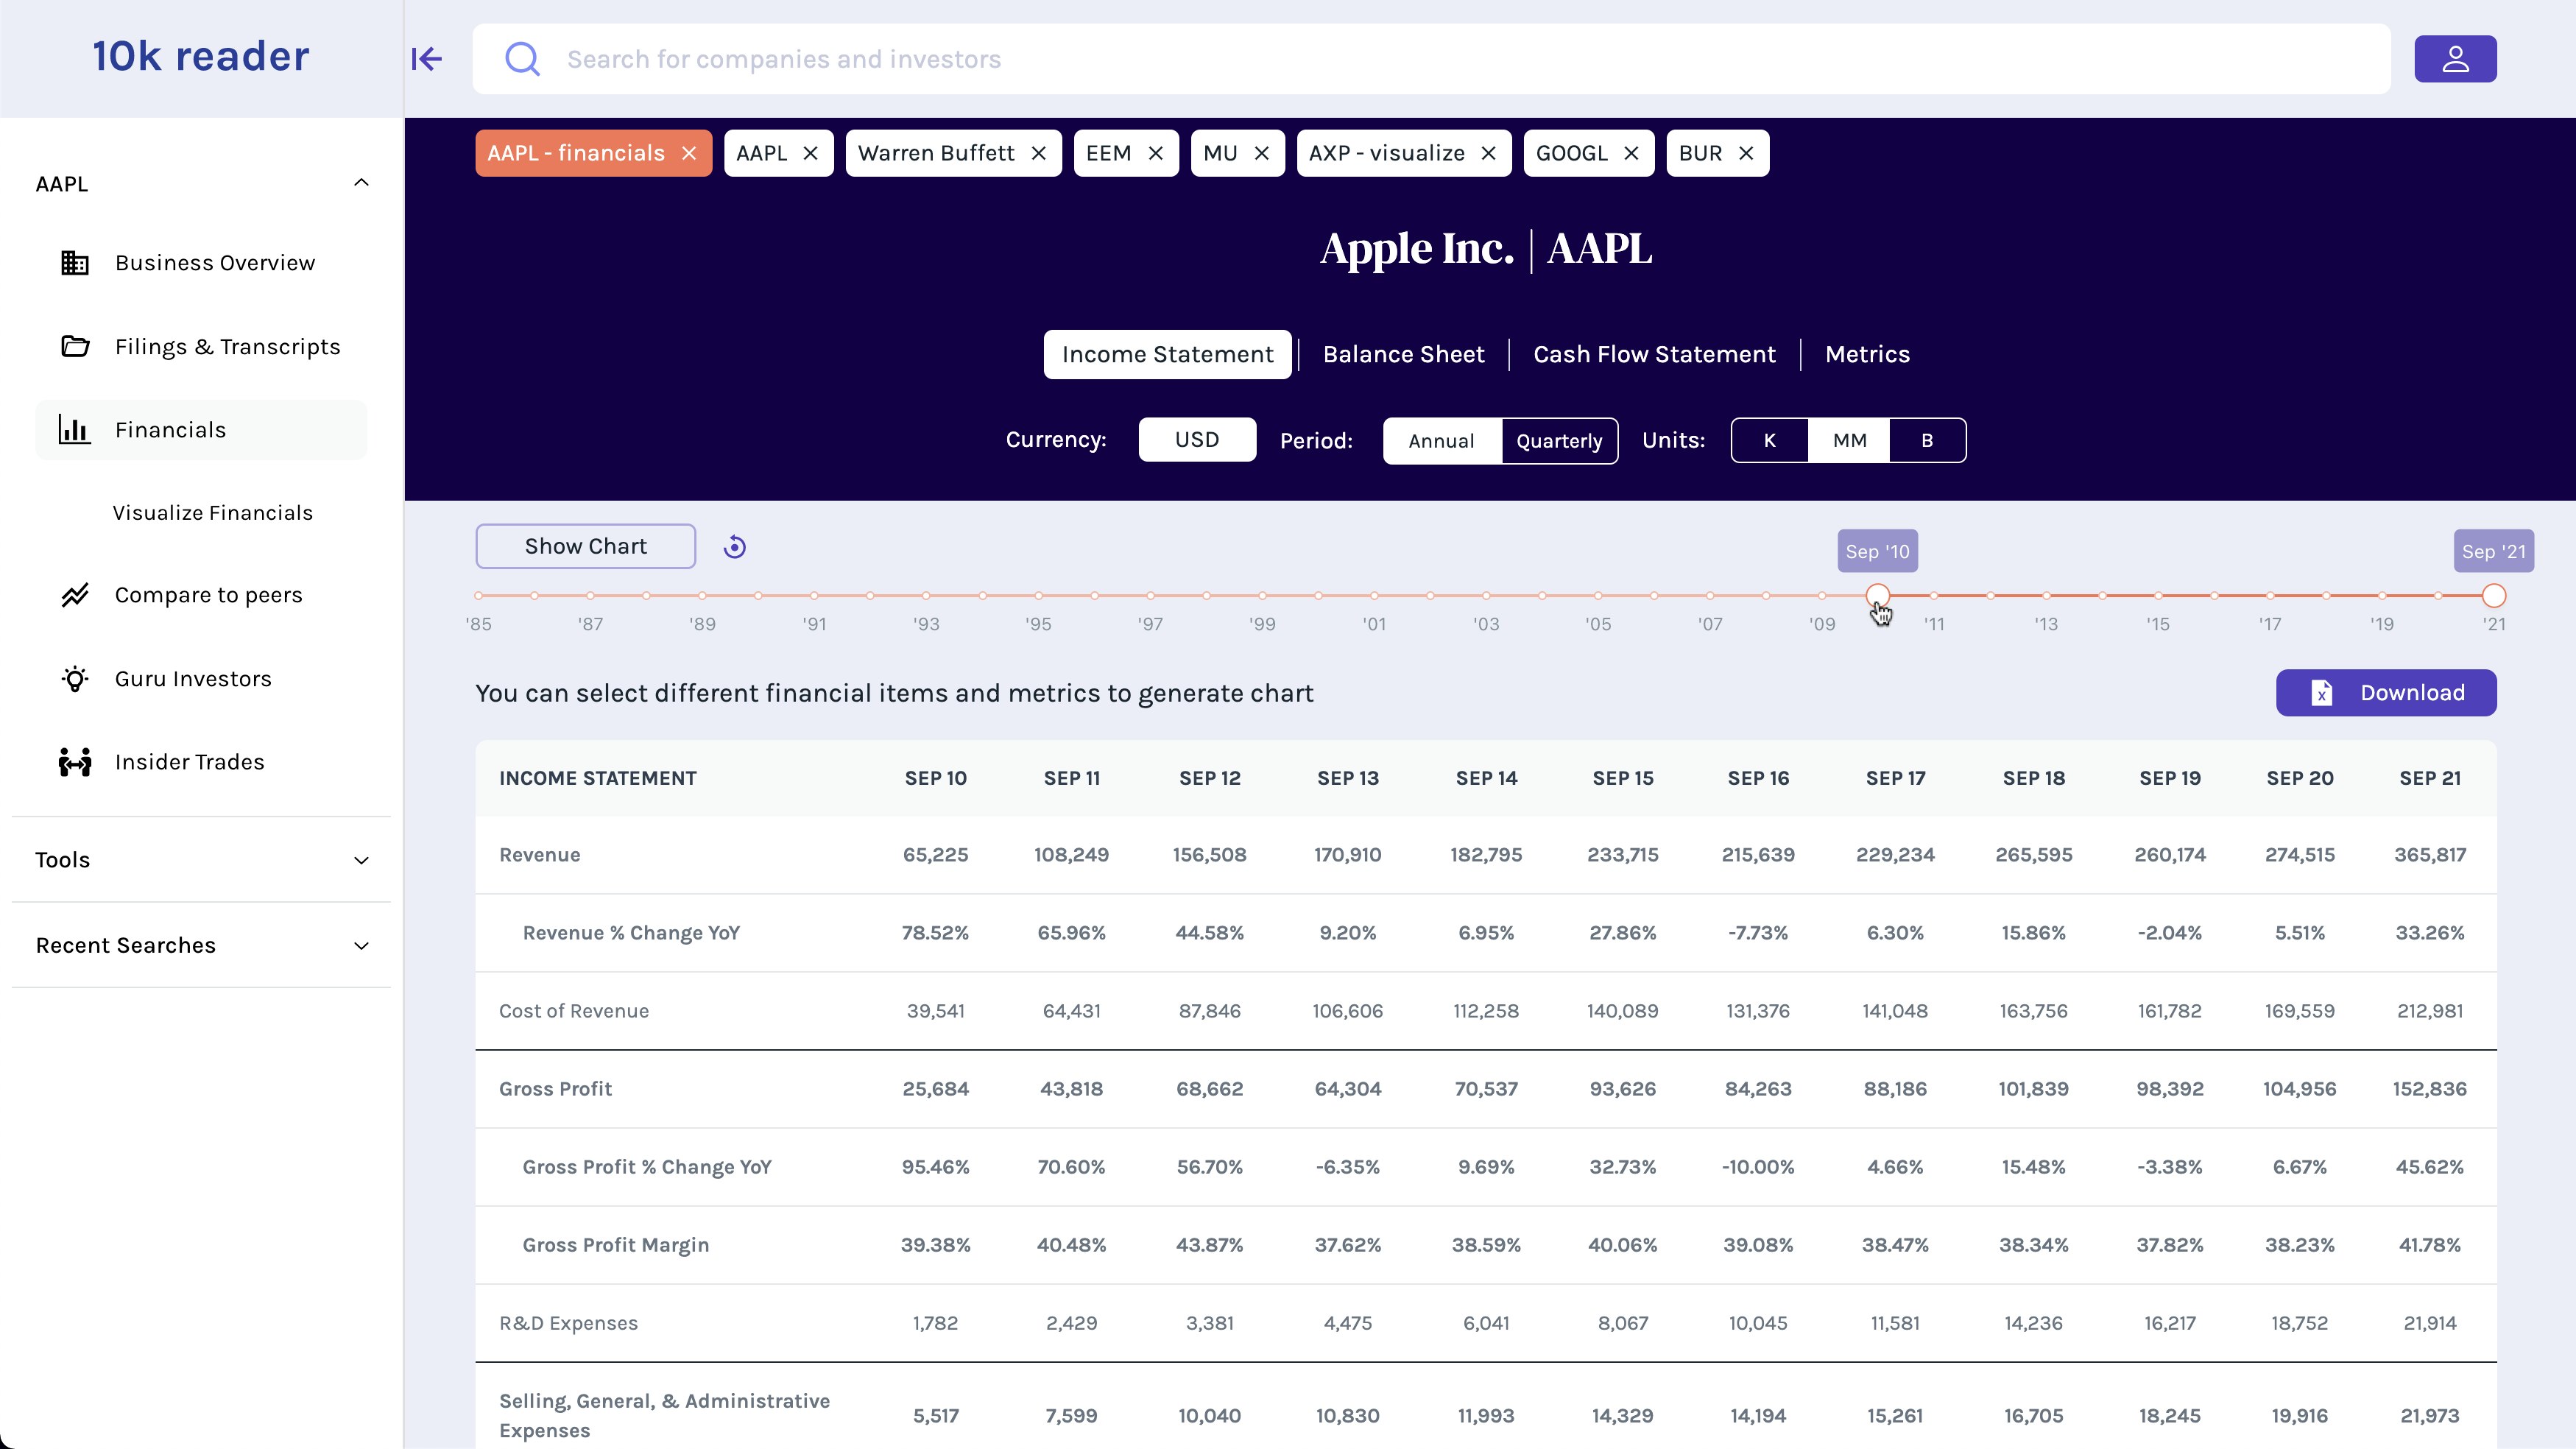This screenshot has height=1449, width=2576.
Task: Set units to B (billions)
Action: point(1927,440)
